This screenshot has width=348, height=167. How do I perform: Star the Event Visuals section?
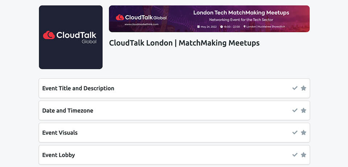coord(303,133)
